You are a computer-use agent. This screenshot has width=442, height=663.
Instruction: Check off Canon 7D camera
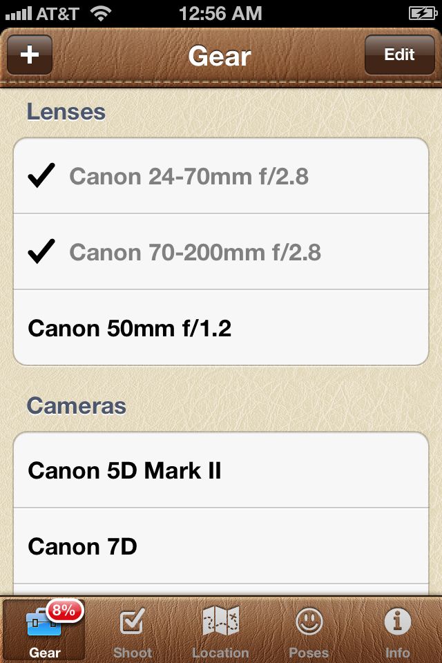tap(221, 546)
